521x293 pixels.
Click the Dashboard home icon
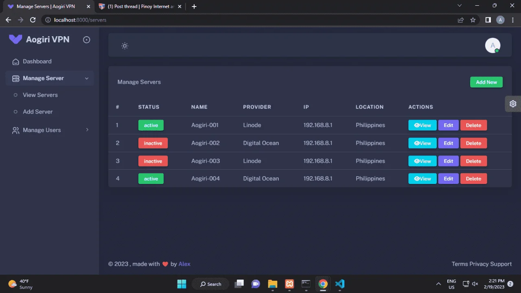(16, 61)
